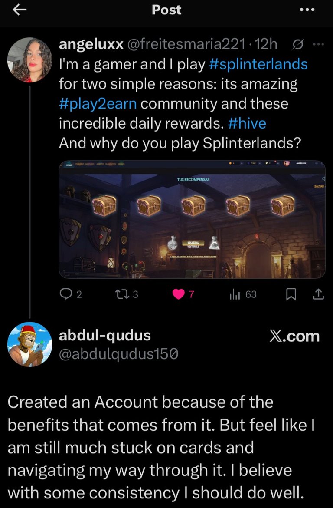Expand the more options dots on angeluxx's post
This screenshot has width=333, height=508.
(x=318, y=44)
